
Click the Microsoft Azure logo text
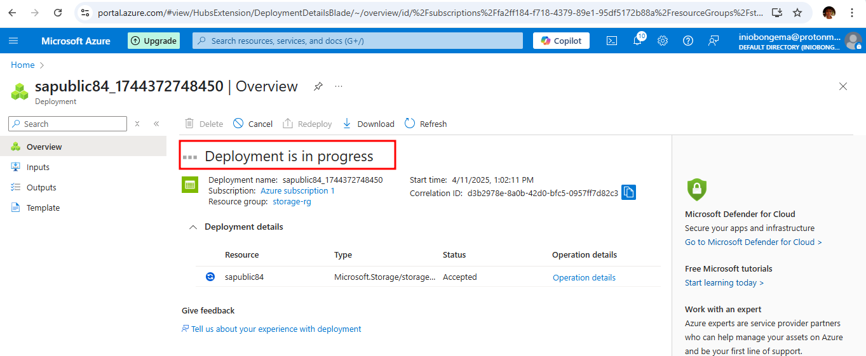pyautogui.click(x=76, y=41)
